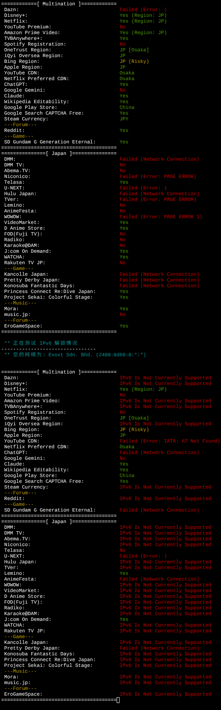Click the 'Failed (Error: )' result beside Dazn
The image size is (221, 710).
[x=143, y=9]
